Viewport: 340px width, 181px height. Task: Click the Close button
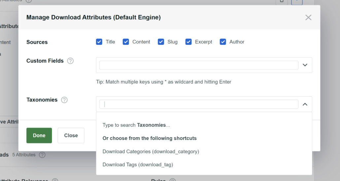(71, 135)
